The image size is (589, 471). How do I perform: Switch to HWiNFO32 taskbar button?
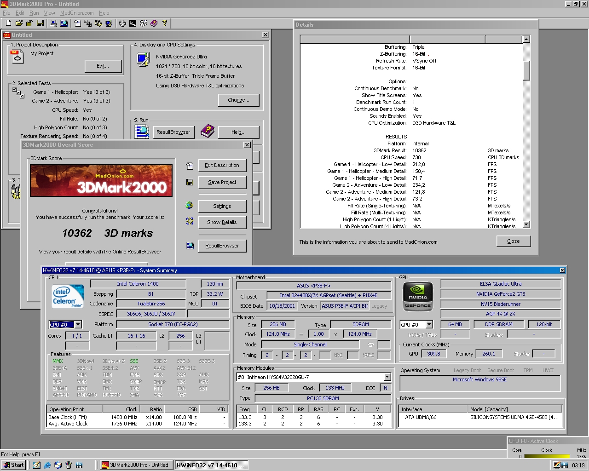[211, 465]
